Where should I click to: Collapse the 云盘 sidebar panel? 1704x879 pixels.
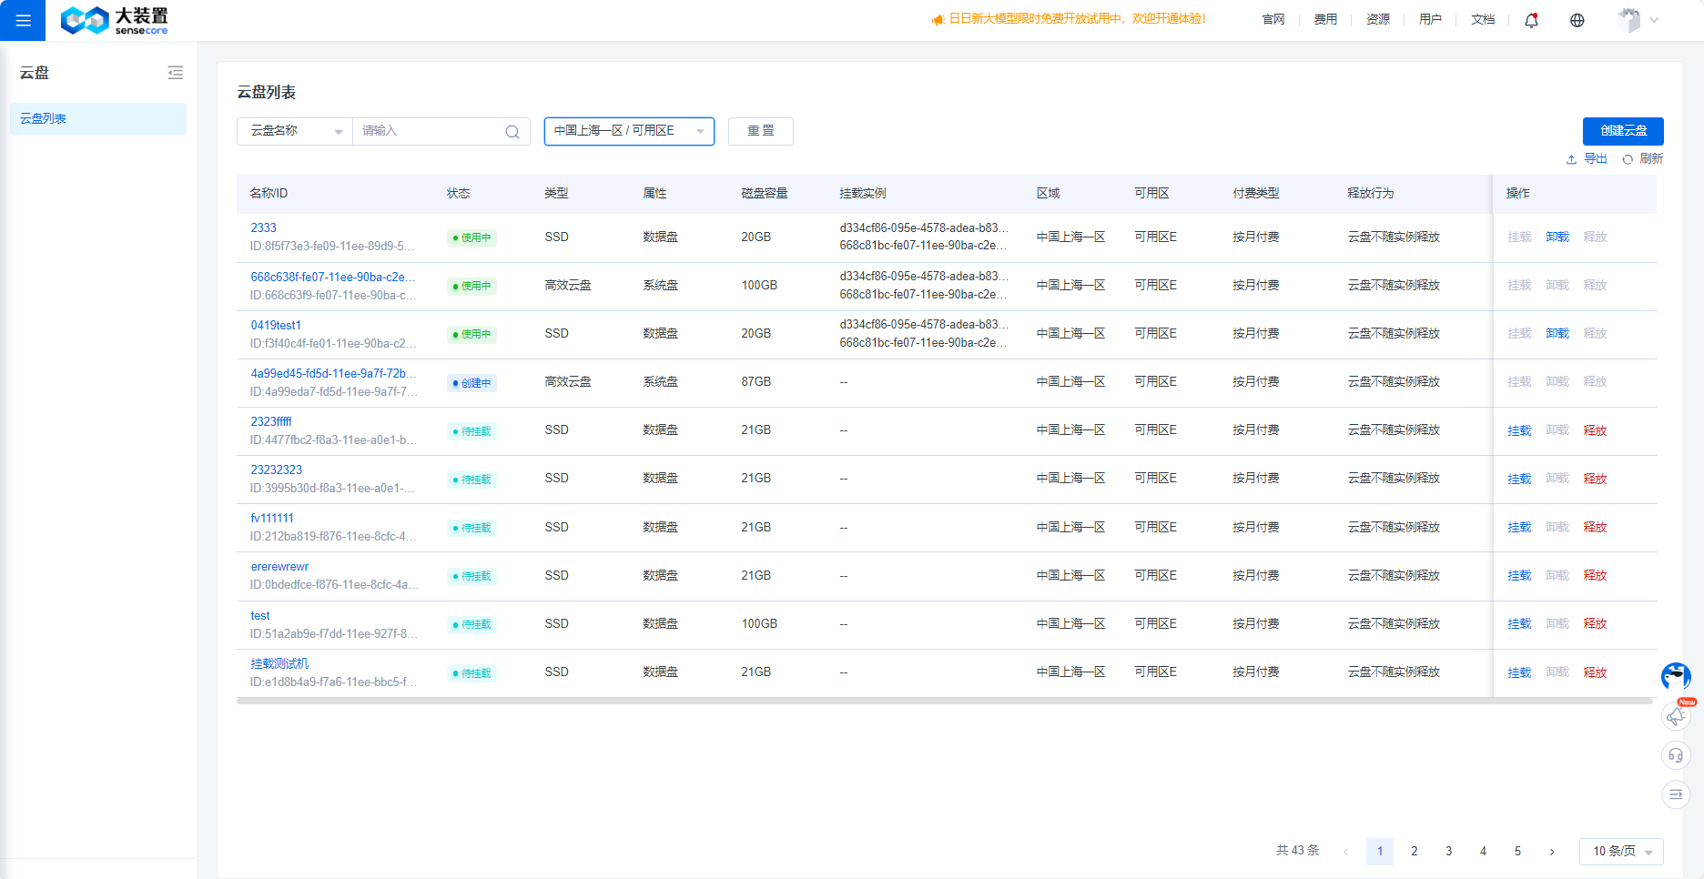click(176, 73)
